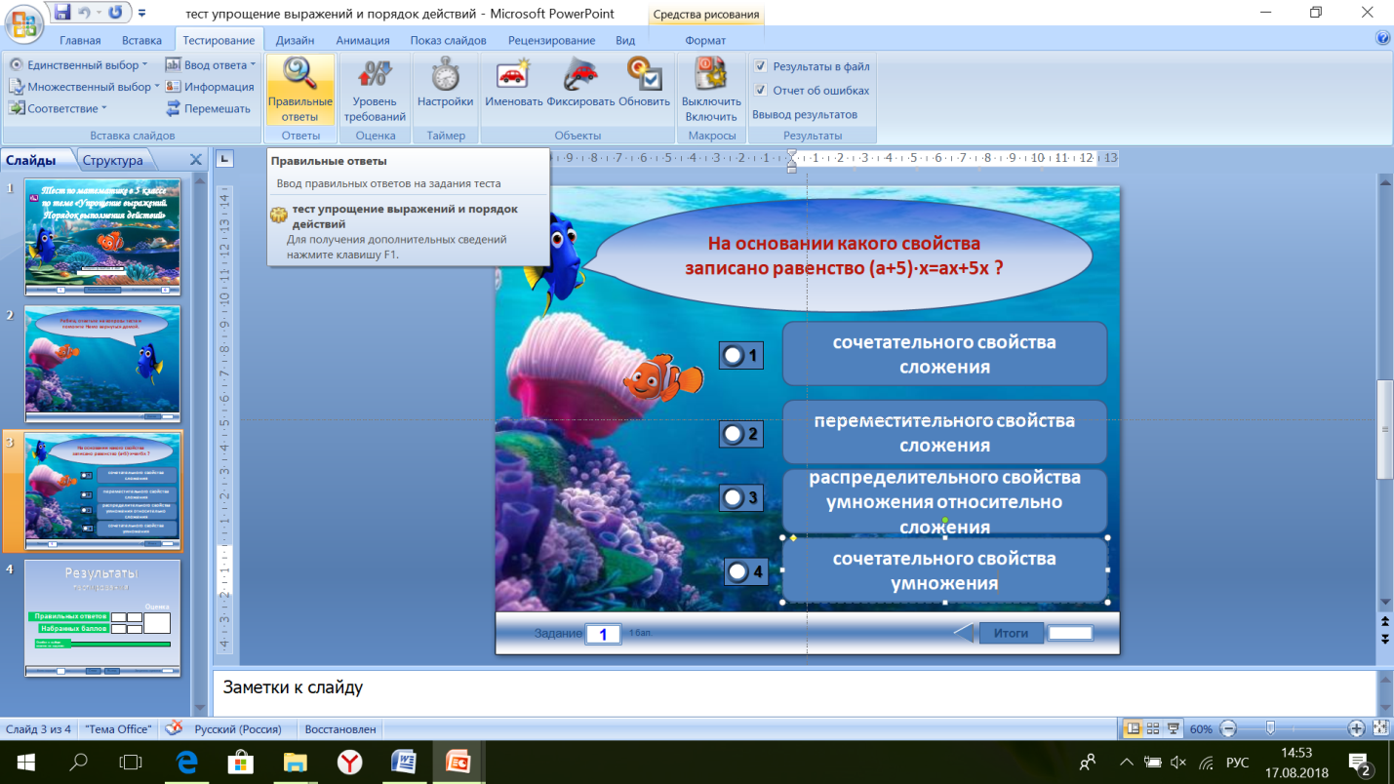Image resolution: width=1394 pixels, height=784 pixels.
Task: Open Windows Start menu
Action: (x=26, y=762)
